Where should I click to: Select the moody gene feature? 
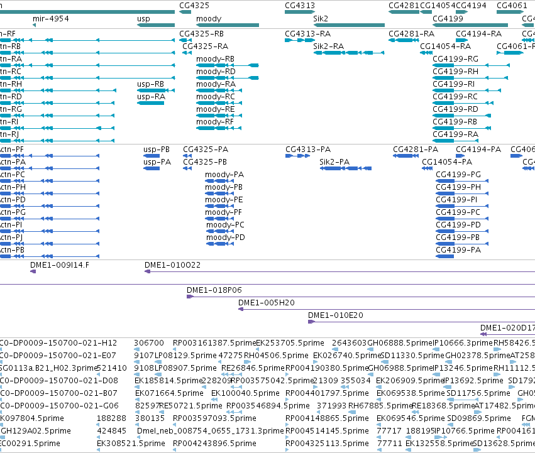click(228, 25)
